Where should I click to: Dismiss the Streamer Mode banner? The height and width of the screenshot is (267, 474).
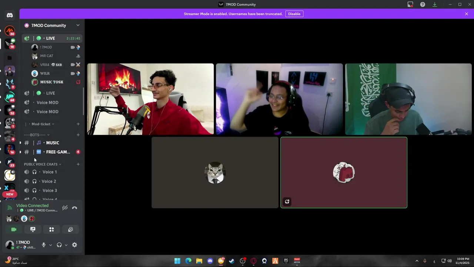point(467,14)
